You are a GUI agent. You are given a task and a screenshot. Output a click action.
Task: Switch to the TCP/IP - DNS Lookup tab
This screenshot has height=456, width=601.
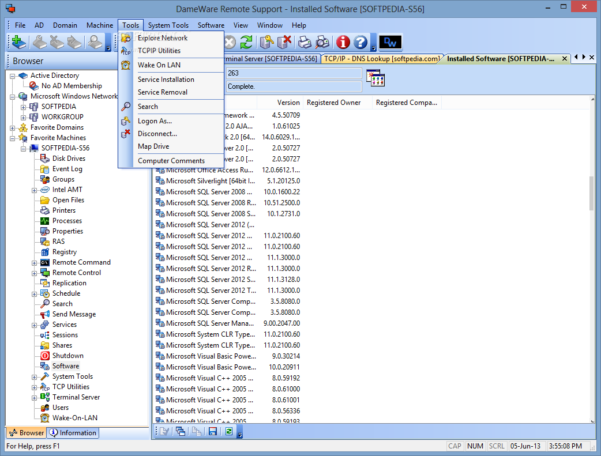(x=381, y=59)
